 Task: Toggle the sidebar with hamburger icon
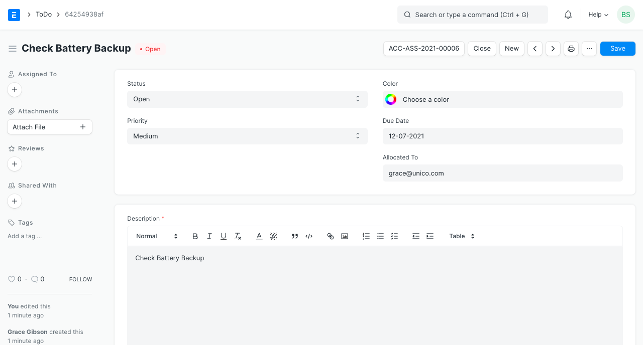point(13,49)
